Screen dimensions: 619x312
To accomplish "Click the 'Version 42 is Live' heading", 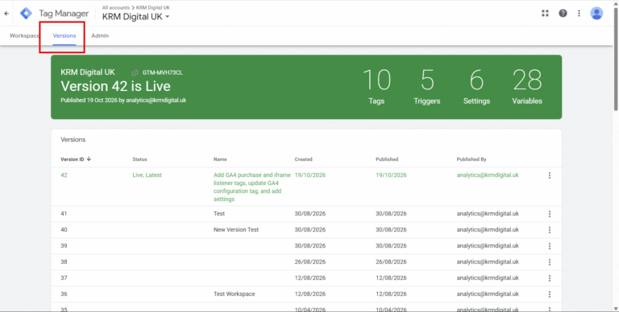I will coord(116,86).
